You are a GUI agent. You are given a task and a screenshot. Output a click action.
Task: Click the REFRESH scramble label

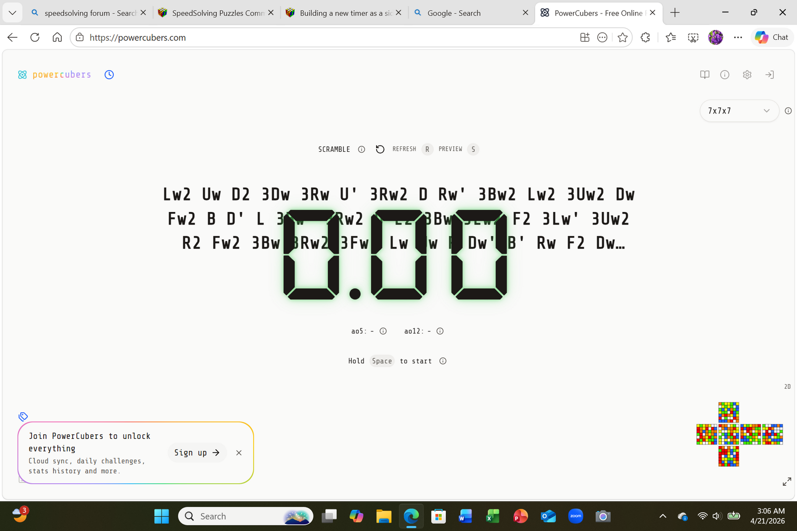click(x=404, y=149)
